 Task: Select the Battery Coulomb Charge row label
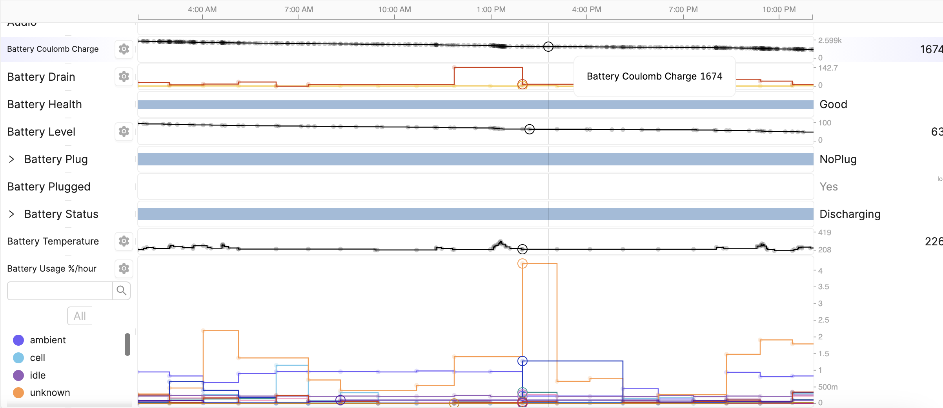pos(53,49)
